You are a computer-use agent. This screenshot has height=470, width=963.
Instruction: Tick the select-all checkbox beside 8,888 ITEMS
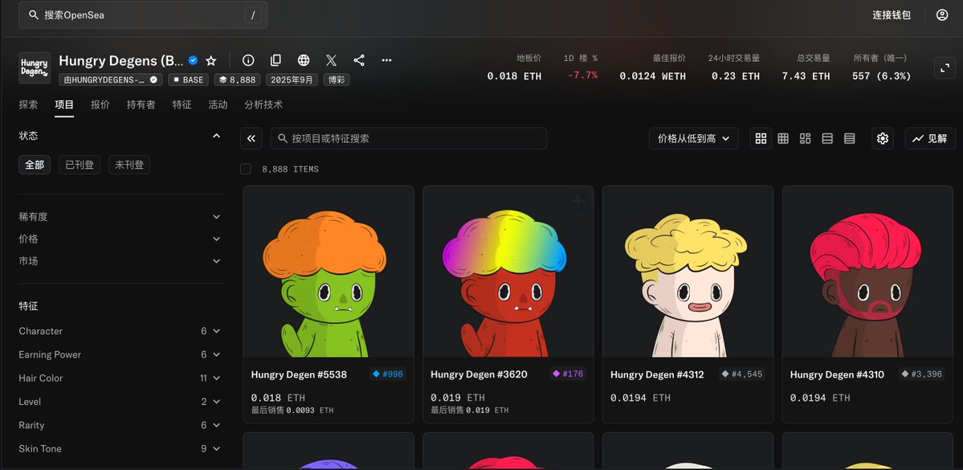246,169
